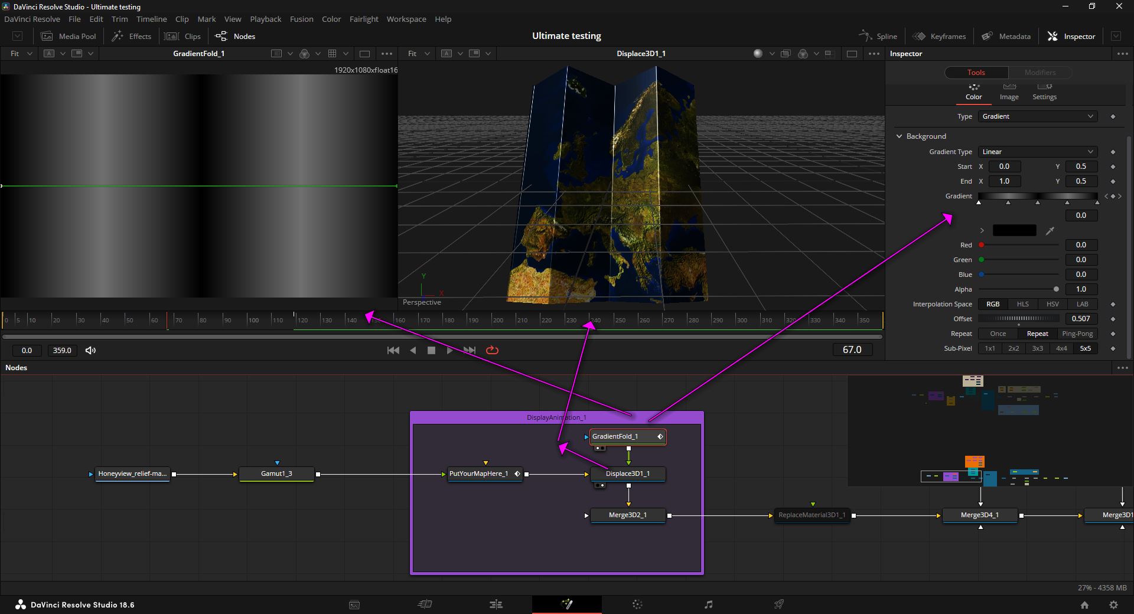Switch to the Cut page

click(x=425, y=605)
